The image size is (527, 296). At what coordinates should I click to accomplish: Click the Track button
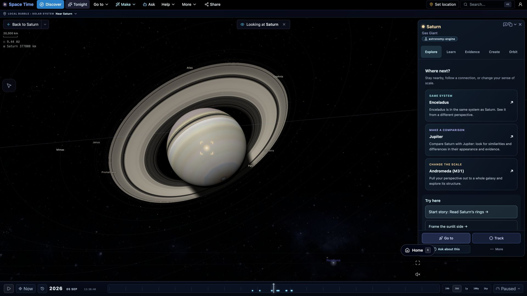pos(496,238)
